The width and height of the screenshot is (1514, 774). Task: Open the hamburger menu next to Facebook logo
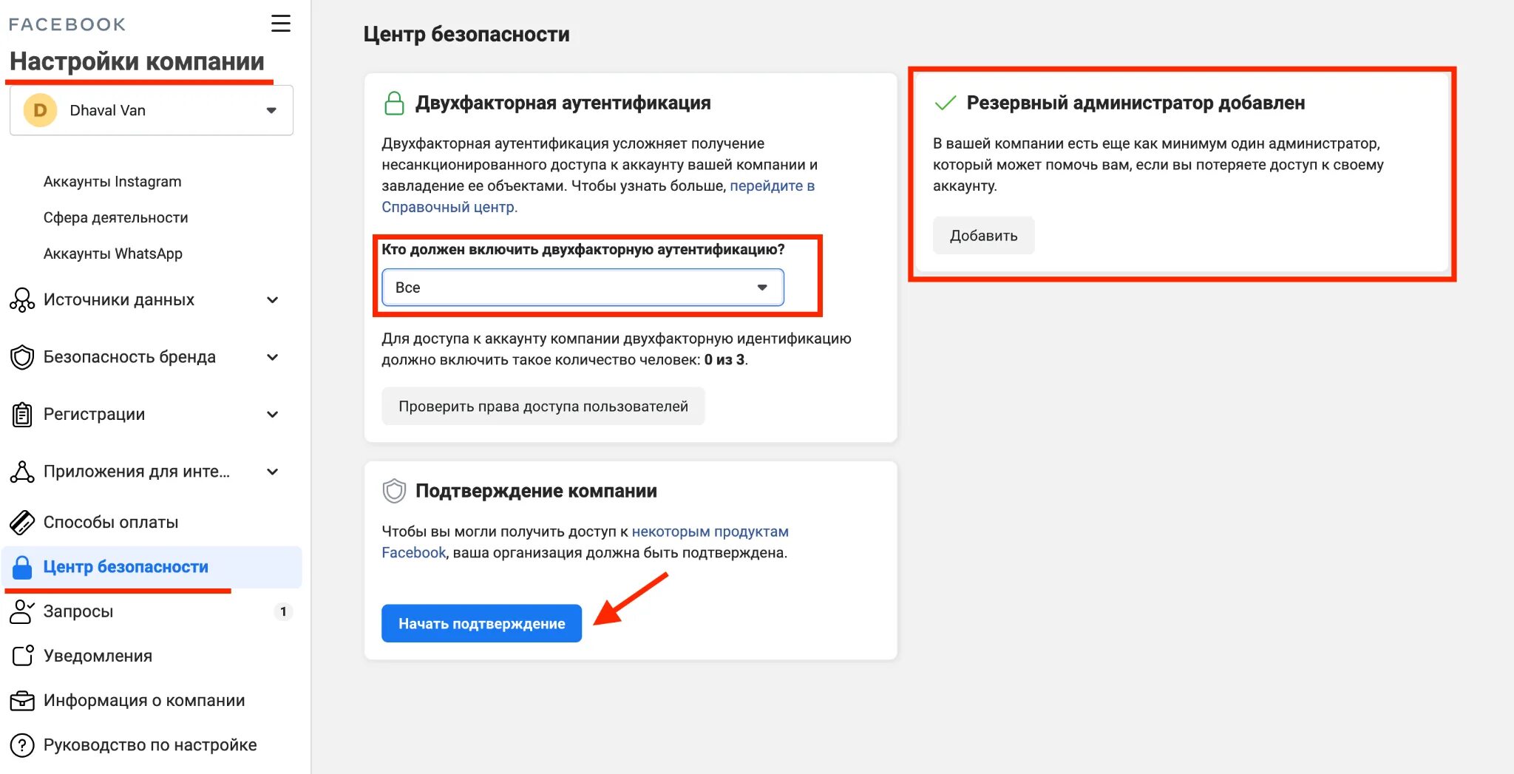point(281,23)
